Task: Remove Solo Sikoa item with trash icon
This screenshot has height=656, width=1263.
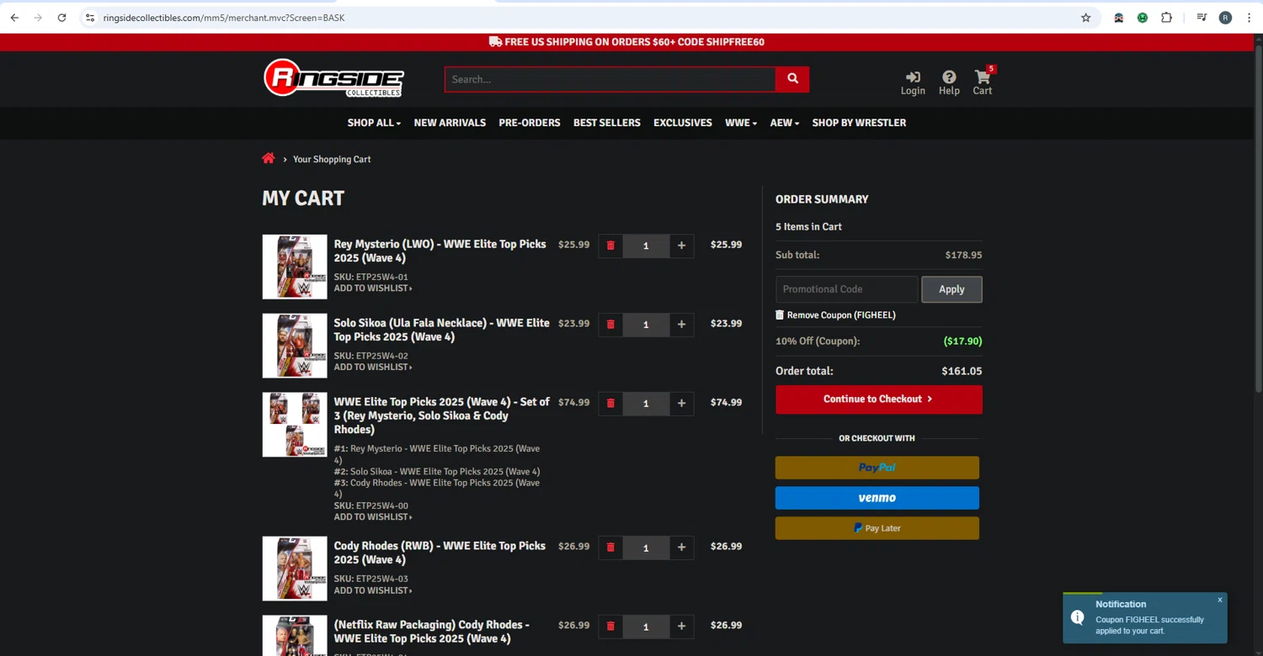Action: tap(610, 325)
